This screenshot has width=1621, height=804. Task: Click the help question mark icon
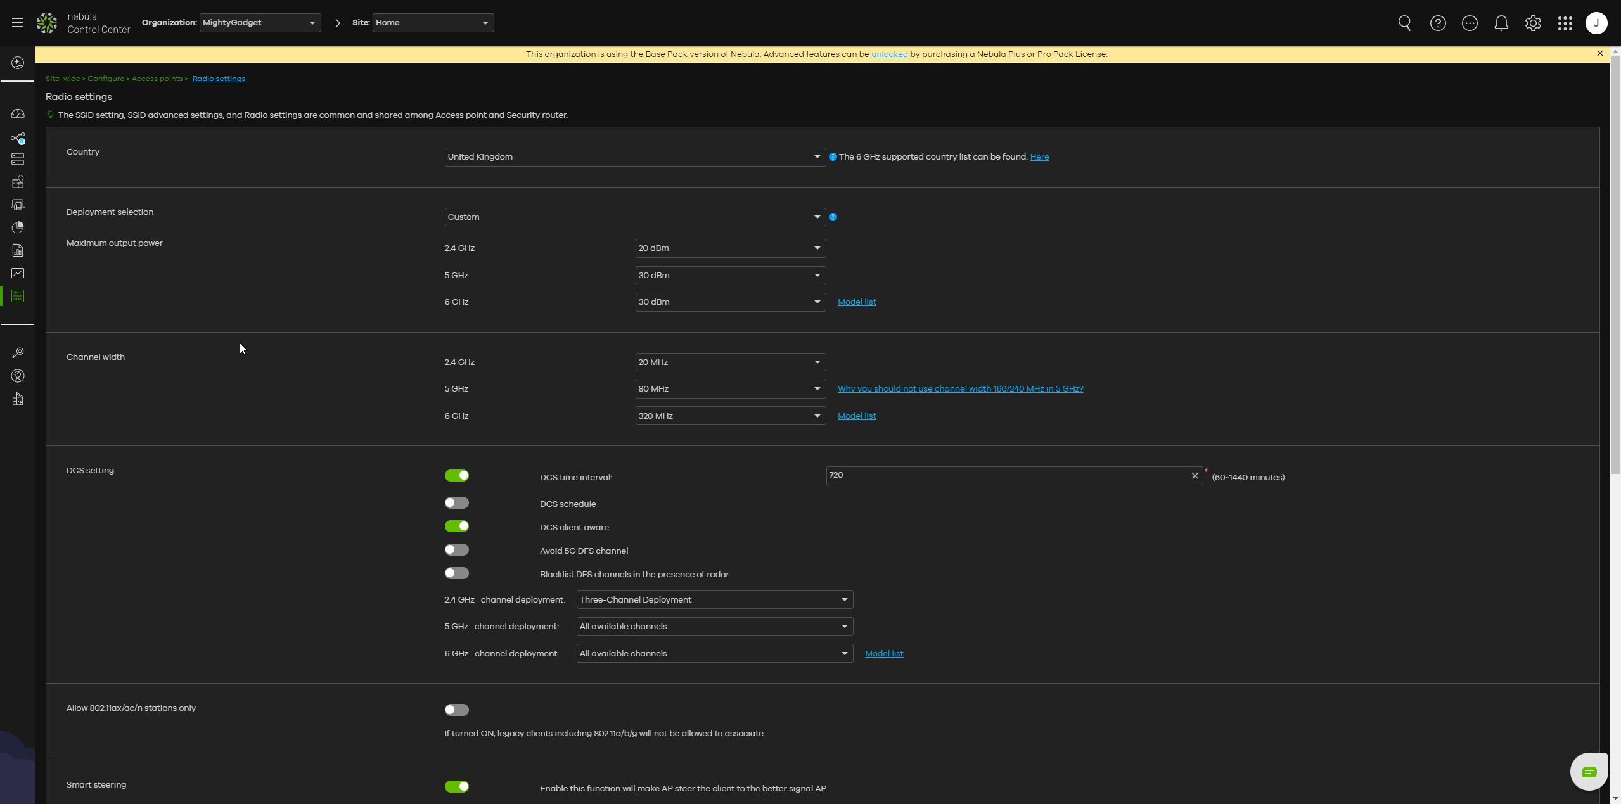(x=1437, y=23)
